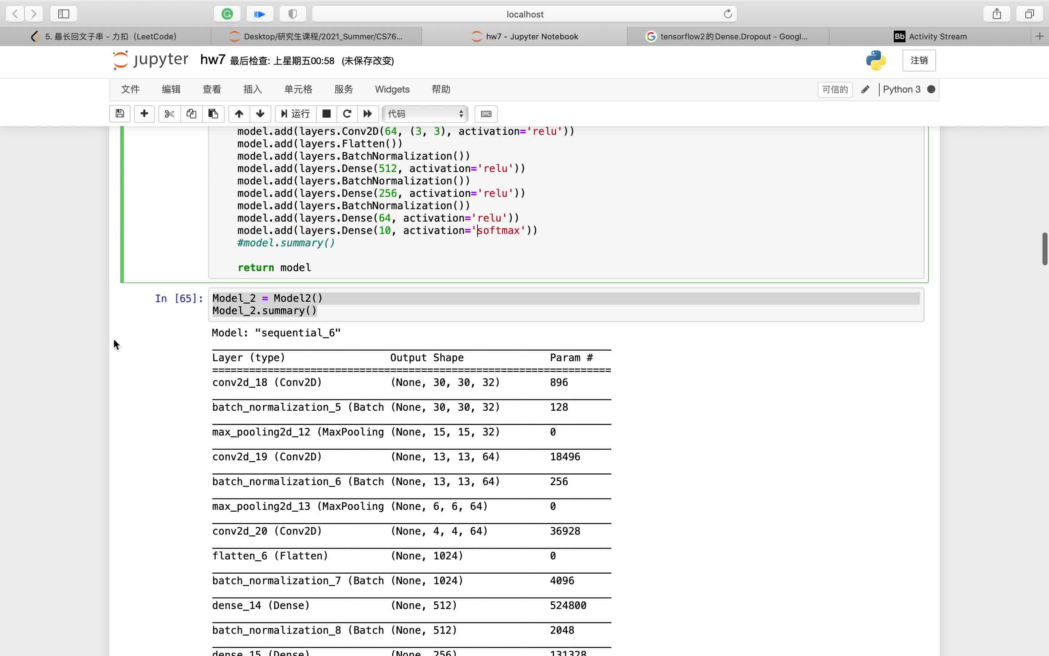This screenshot has height=656, width=1049.
Task: Open a new Safari tab
Action: tap(1040, 36)
